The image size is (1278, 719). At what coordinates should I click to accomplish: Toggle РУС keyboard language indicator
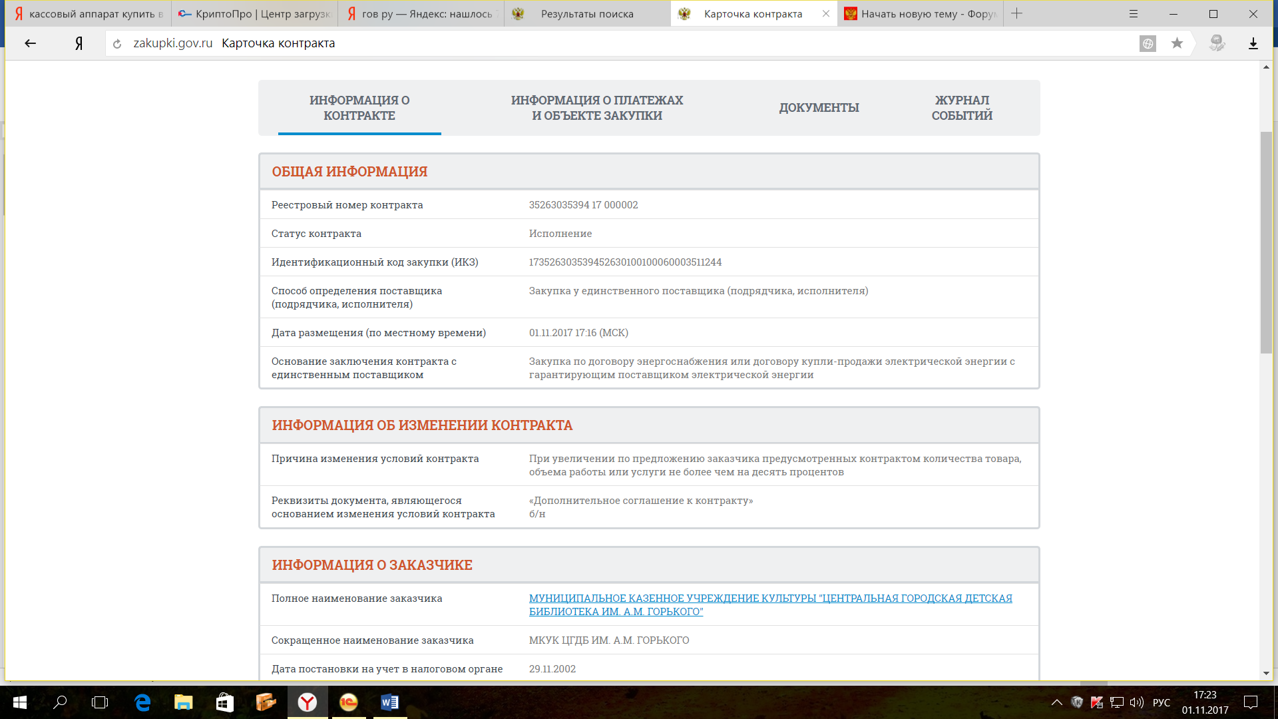[1161, 702]
